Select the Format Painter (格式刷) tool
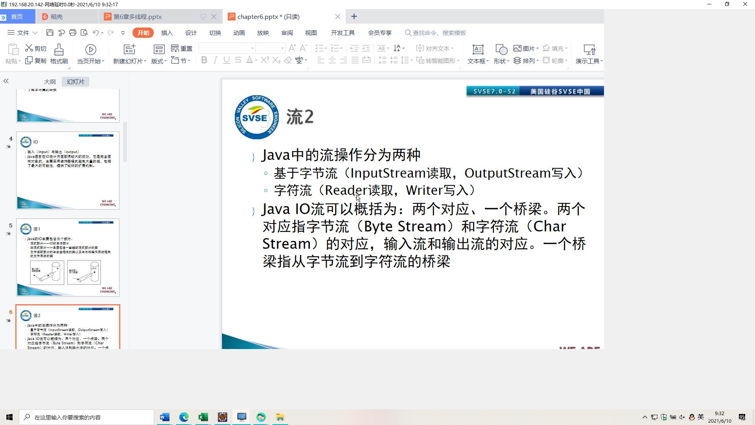 click(x=59, y=54)
